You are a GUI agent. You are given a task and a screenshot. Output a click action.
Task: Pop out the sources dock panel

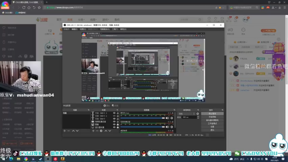(x=117, y=110)
